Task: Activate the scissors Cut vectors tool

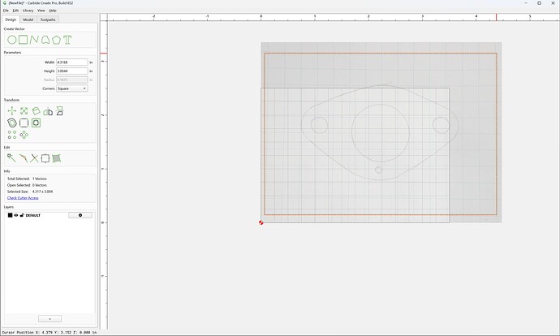Action: [x=34, y=157]
